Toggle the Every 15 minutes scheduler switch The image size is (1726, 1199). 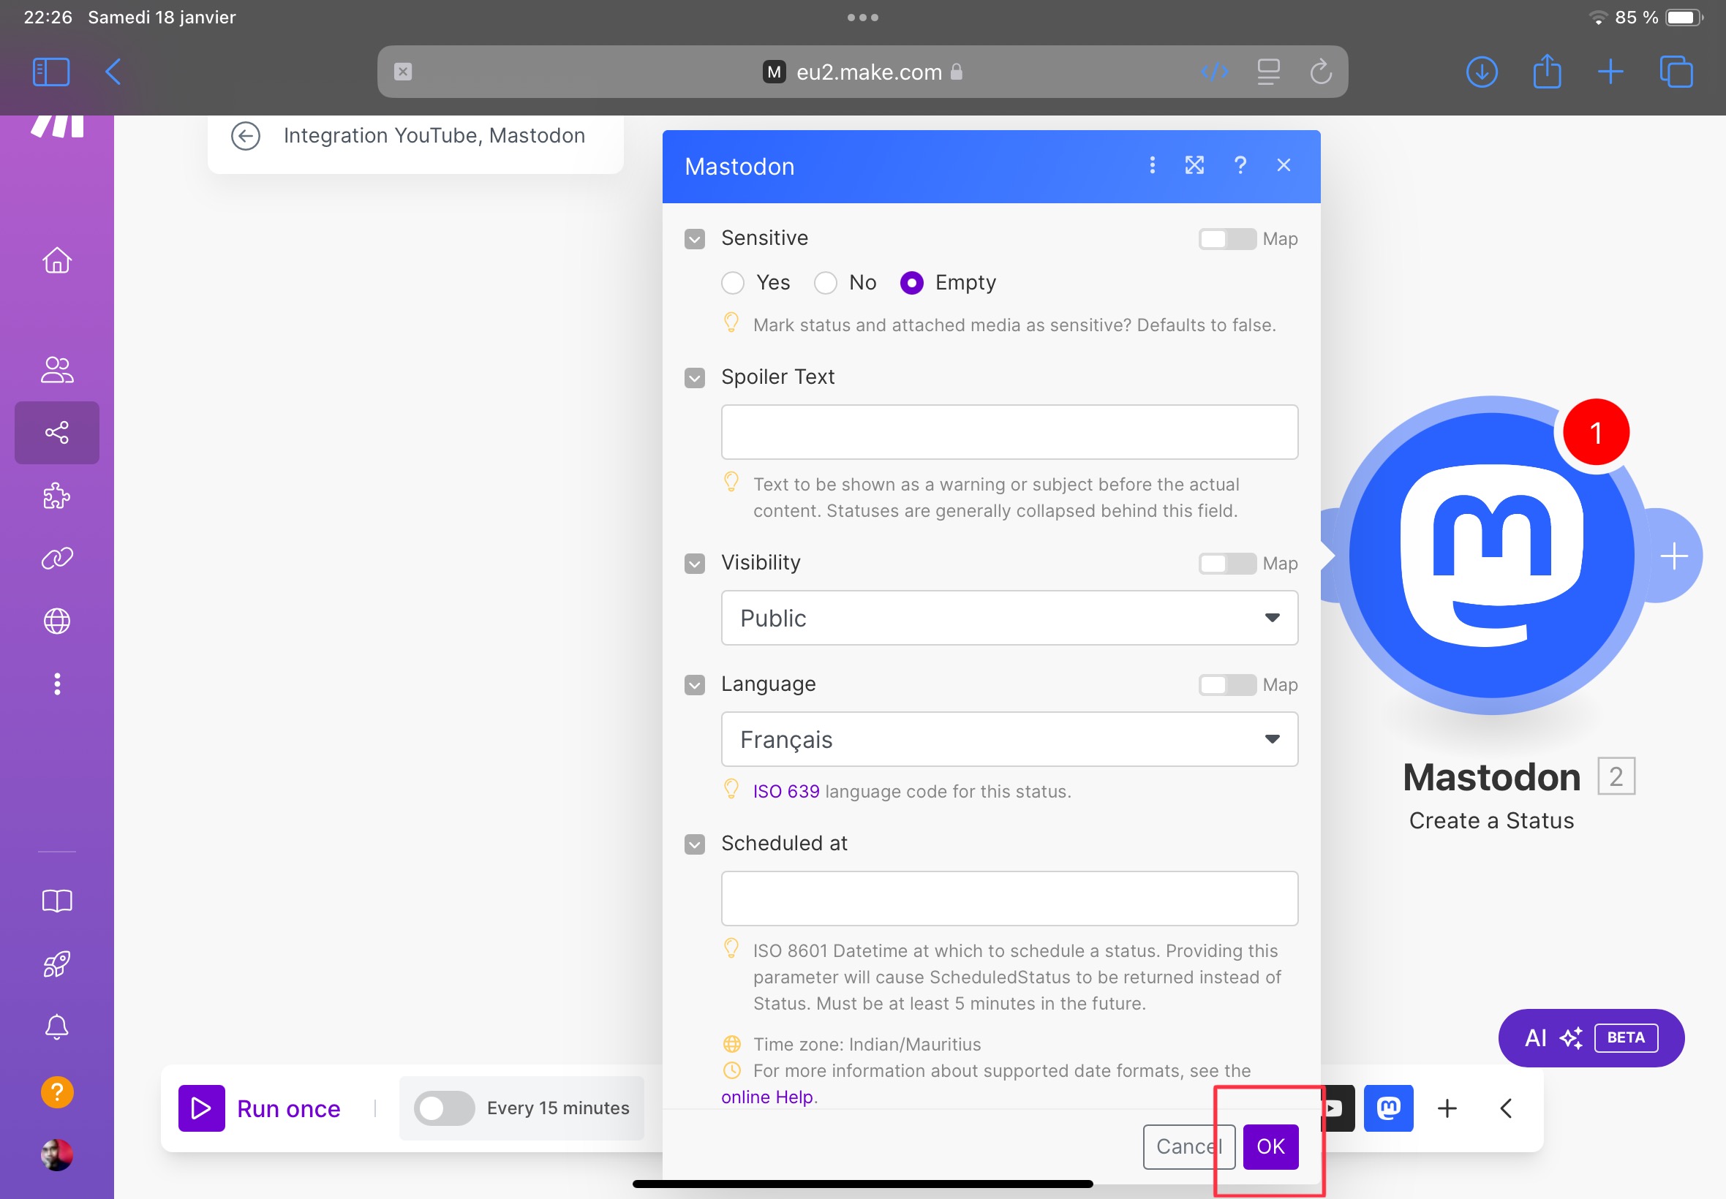pyautogui.click(x=442, y=1108)
